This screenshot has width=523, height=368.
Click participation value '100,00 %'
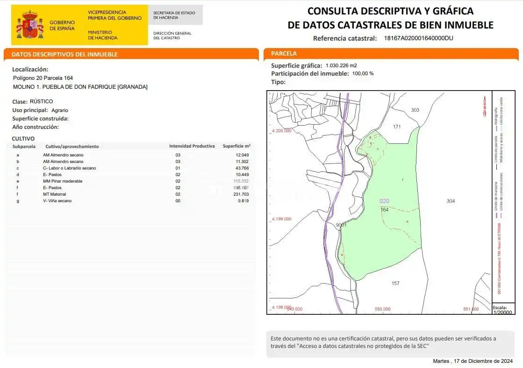point(363,73)
